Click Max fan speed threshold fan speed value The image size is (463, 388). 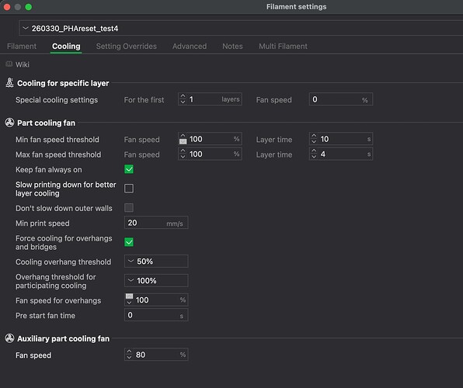(x=210, y=154)
